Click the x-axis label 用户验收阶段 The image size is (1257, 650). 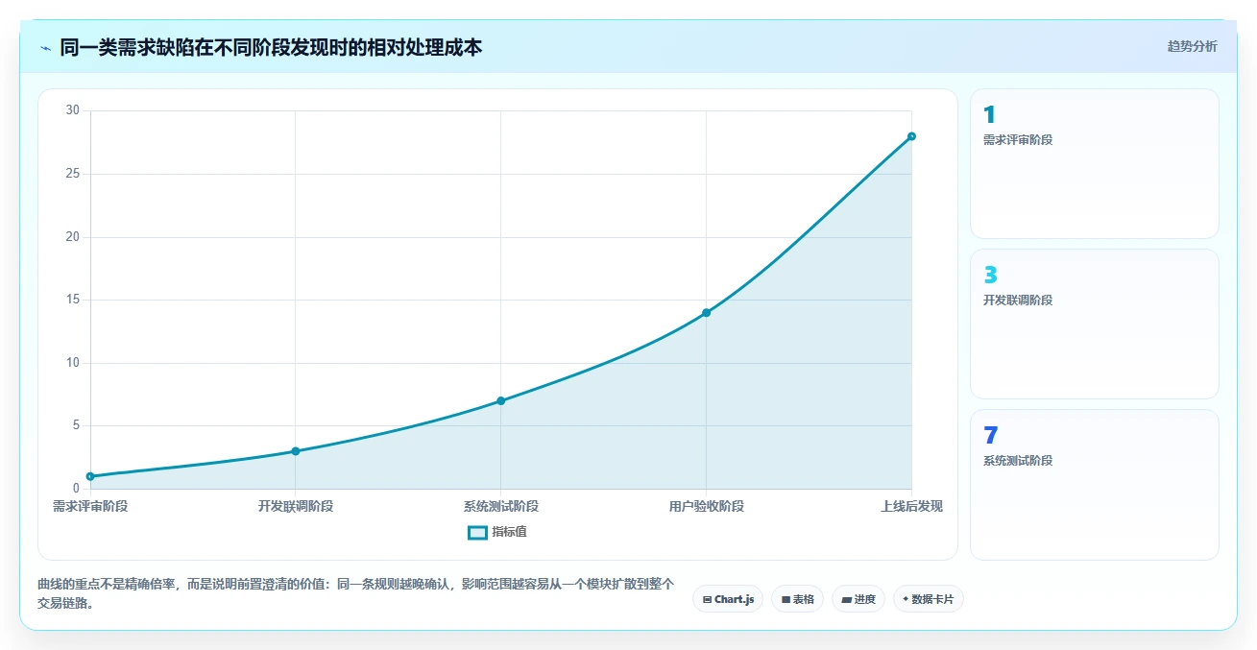tap(707, 506)
